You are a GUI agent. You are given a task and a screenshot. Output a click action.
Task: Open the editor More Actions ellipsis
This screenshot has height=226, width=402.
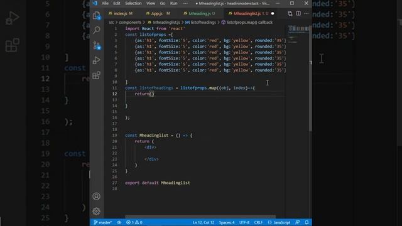pyautogui.click(x=307, y=14)
